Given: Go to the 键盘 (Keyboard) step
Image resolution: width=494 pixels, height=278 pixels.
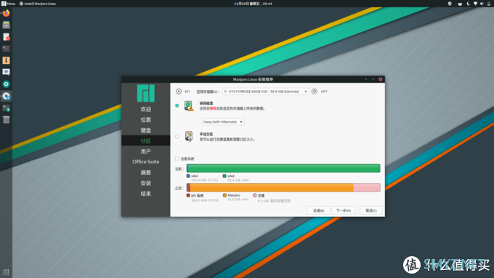Looking at the screenshot, I should pos(146,131).
